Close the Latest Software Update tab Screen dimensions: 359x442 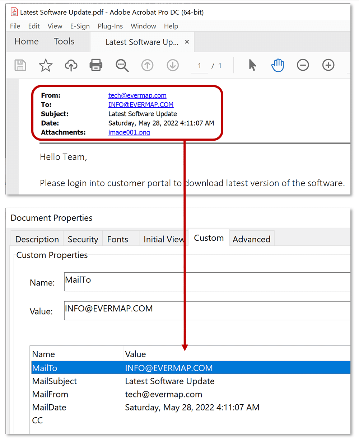[x=187, y=42]
